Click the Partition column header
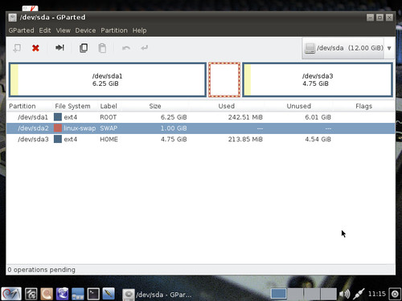This screenshot has width=402, height=301. [23, 106]
